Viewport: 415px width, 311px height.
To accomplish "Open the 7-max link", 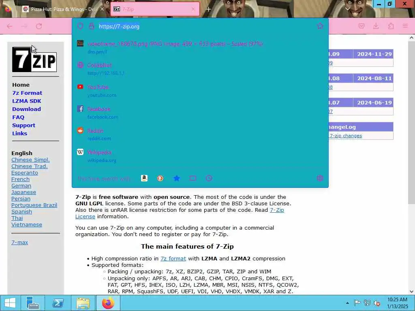I will [19, 242].
